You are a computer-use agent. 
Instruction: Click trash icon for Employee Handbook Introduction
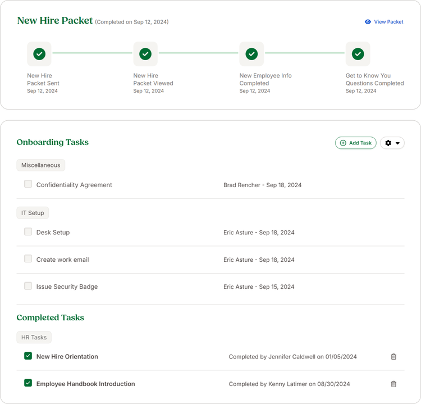pos(393,384)
